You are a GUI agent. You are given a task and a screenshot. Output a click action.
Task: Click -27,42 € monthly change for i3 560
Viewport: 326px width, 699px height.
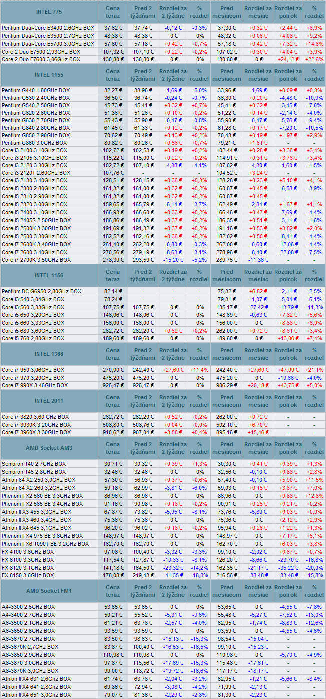(258, 307)
